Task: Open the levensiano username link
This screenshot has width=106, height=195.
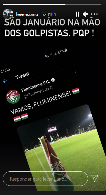Action: [27, 14]
